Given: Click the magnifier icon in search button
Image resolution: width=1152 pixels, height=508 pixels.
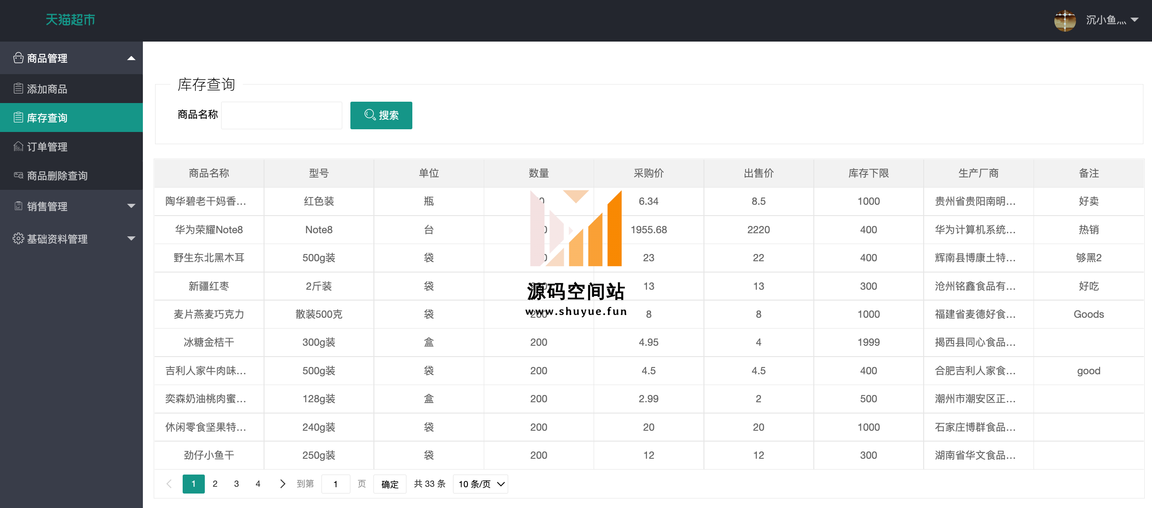Looking at the screenshot, I should click(x=370, y=115).
